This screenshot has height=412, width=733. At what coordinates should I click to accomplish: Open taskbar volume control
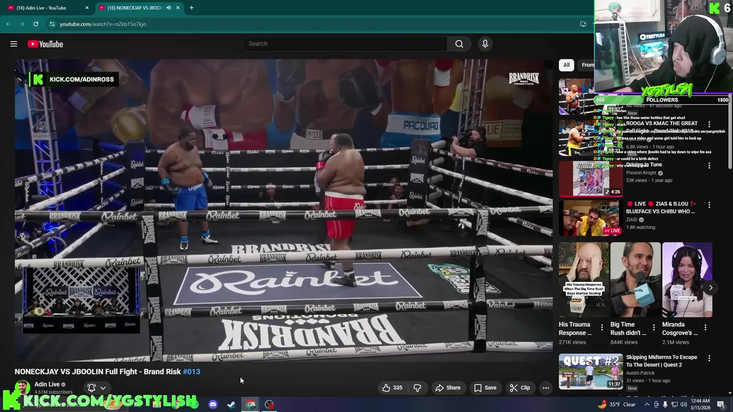[684, 405]
